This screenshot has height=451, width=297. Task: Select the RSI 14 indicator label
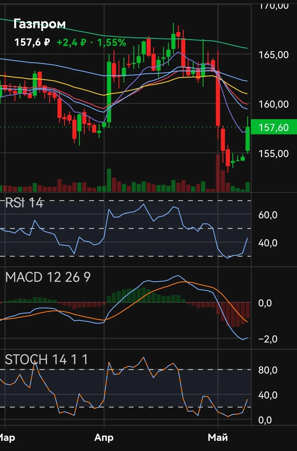24,203
